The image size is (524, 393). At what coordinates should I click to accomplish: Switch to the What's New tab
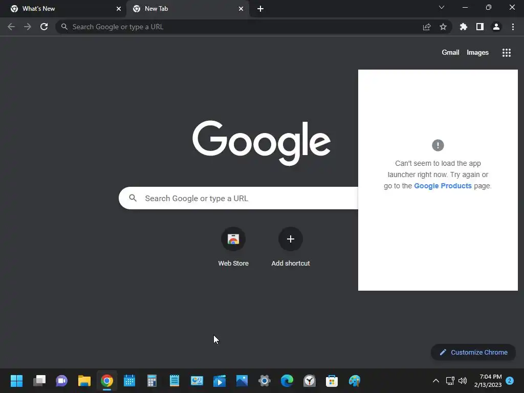pyautogui.click(x=63, y=9)
